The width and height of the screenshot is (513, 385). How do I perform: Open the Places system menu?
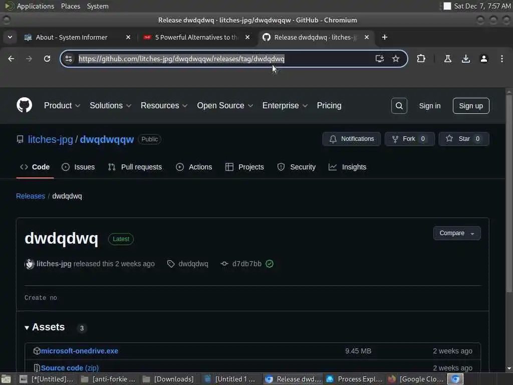coord(70,6)
